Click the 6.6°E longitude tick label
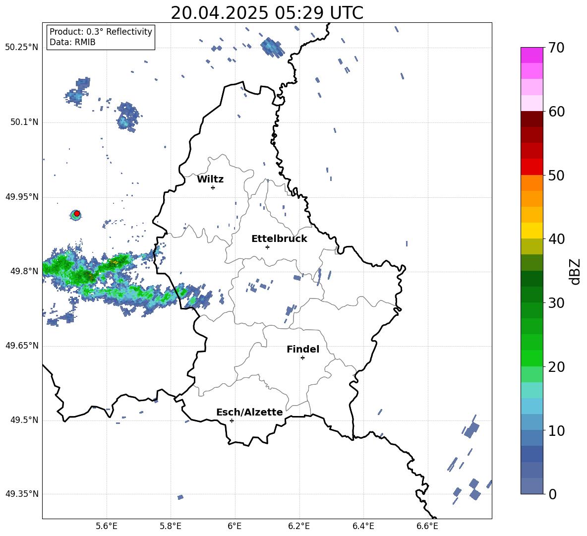 [x=427, y=526]
